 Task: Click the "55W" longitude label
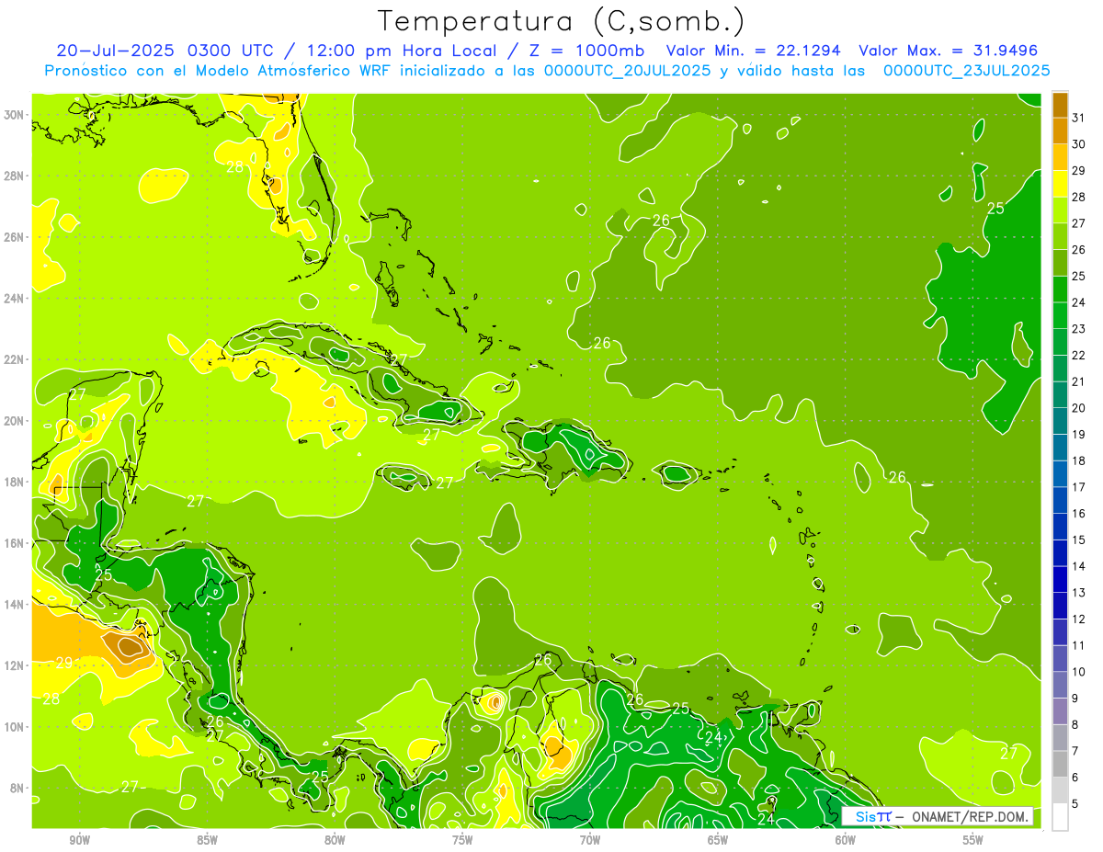(x=973, y=840)
